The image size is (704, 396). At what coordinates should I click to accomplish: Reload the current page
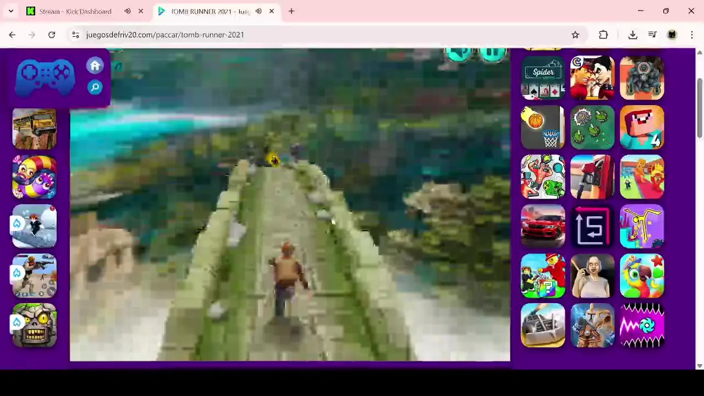point(52,35)
